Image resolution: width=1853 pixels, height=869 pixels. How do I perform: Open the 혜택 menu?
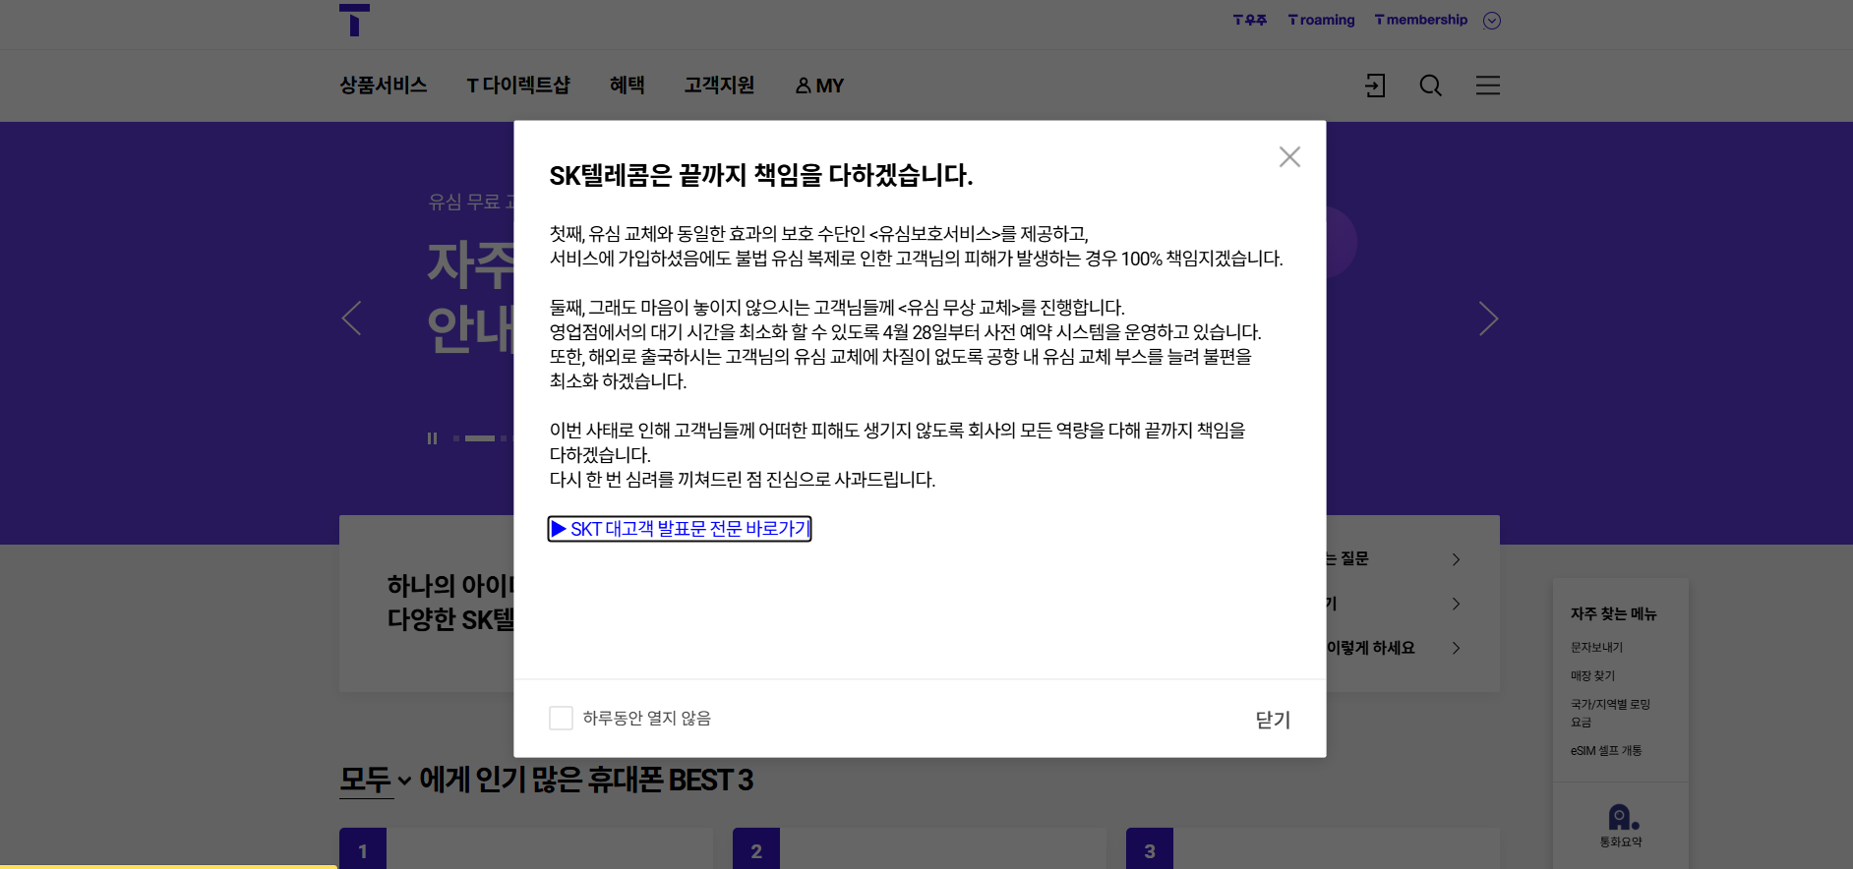[x=628, y=86]
